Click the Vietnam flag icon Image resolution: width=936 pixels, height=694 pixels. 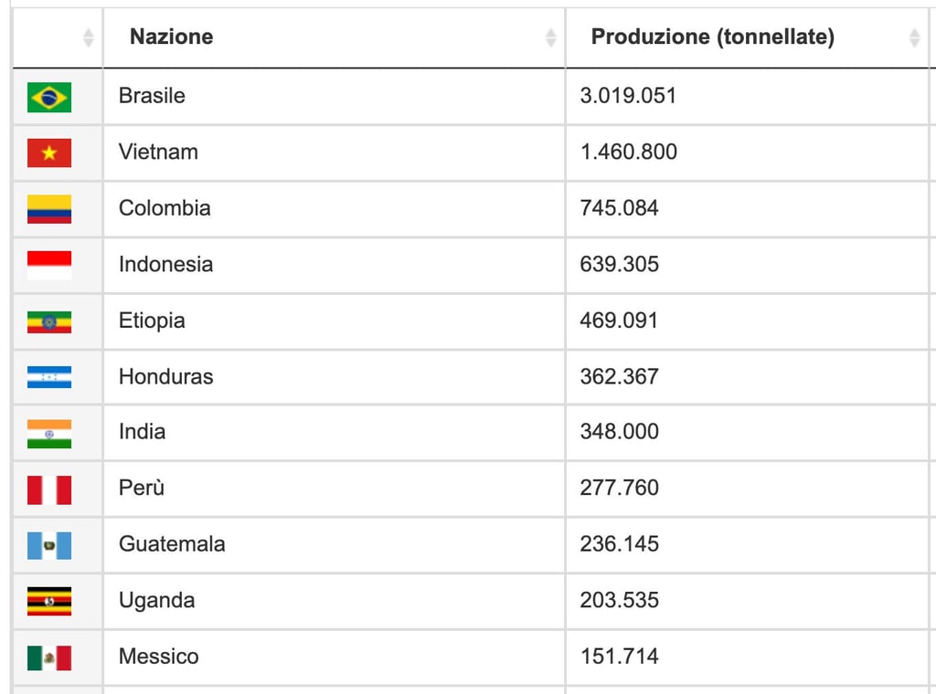click(x=49, y=152)
